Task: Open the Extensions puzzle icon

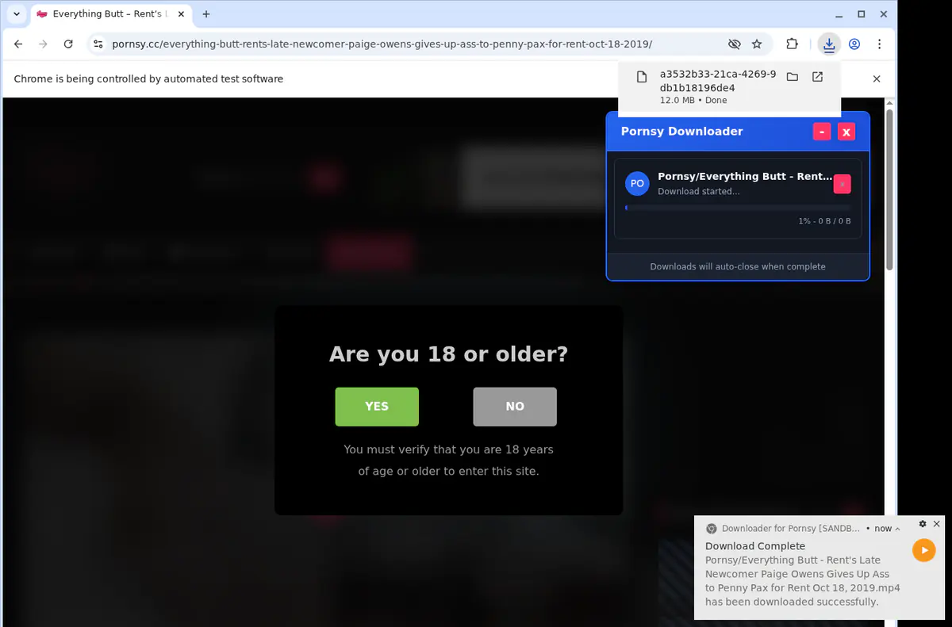Action: [792, 44]
